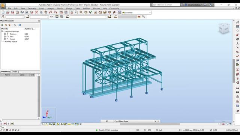Open the Design menu
Viewport: 240px width, 135px height.
[69, 8]
